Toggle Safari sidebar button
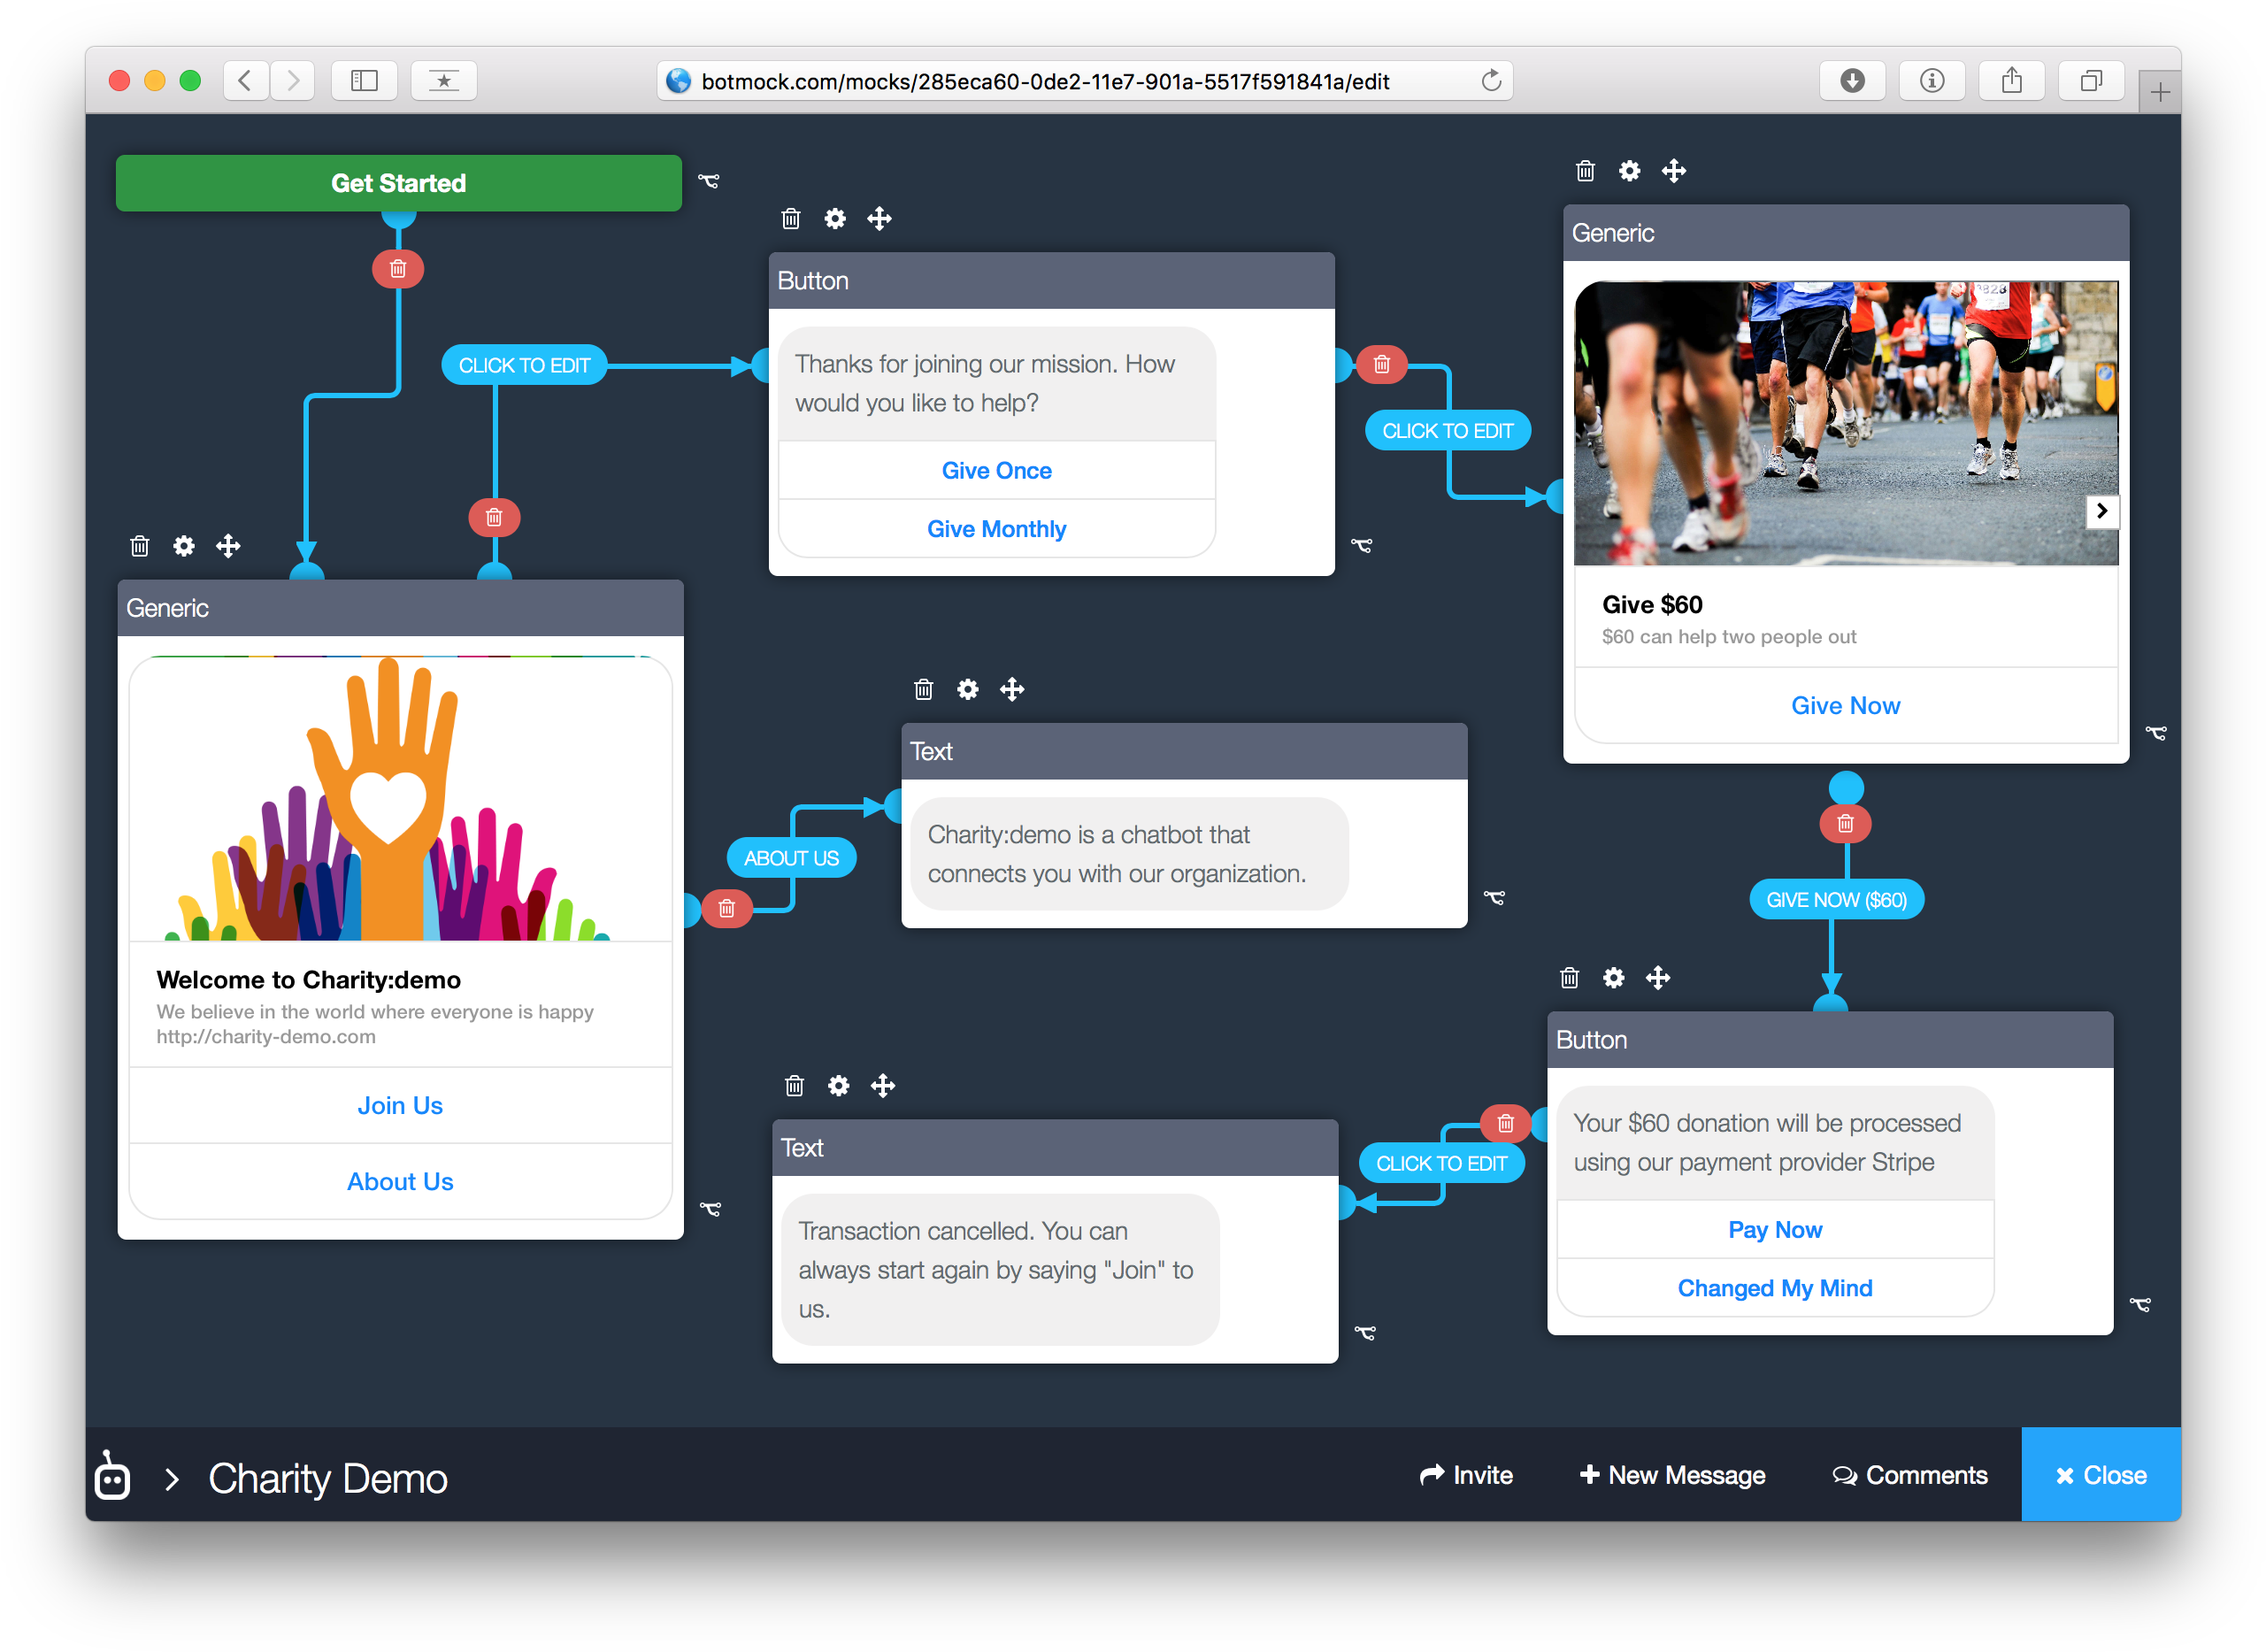This screenshot has height=1652, width=2266. (364, 81)
